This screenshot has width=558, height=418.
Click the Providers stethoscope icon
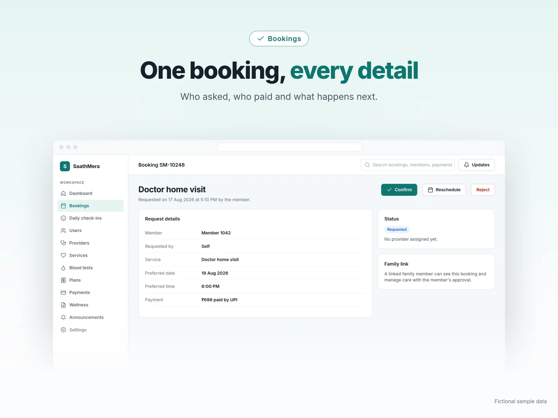(63, 243)
